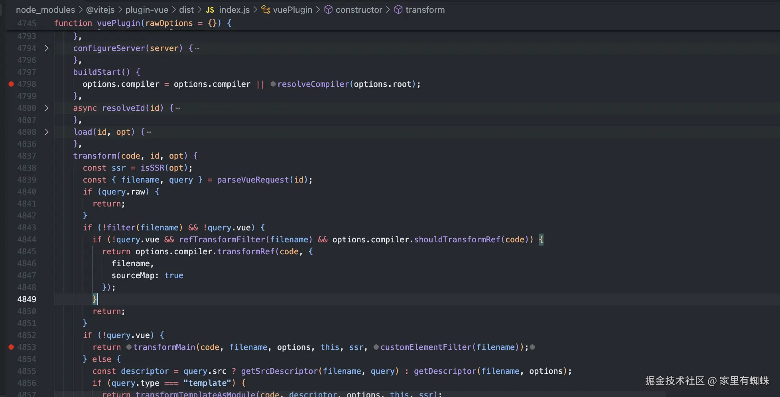This screenshot has width=780, height=397.
Task: Click the JS file icon in breadcrumbs
Action: tap(210, 10)
